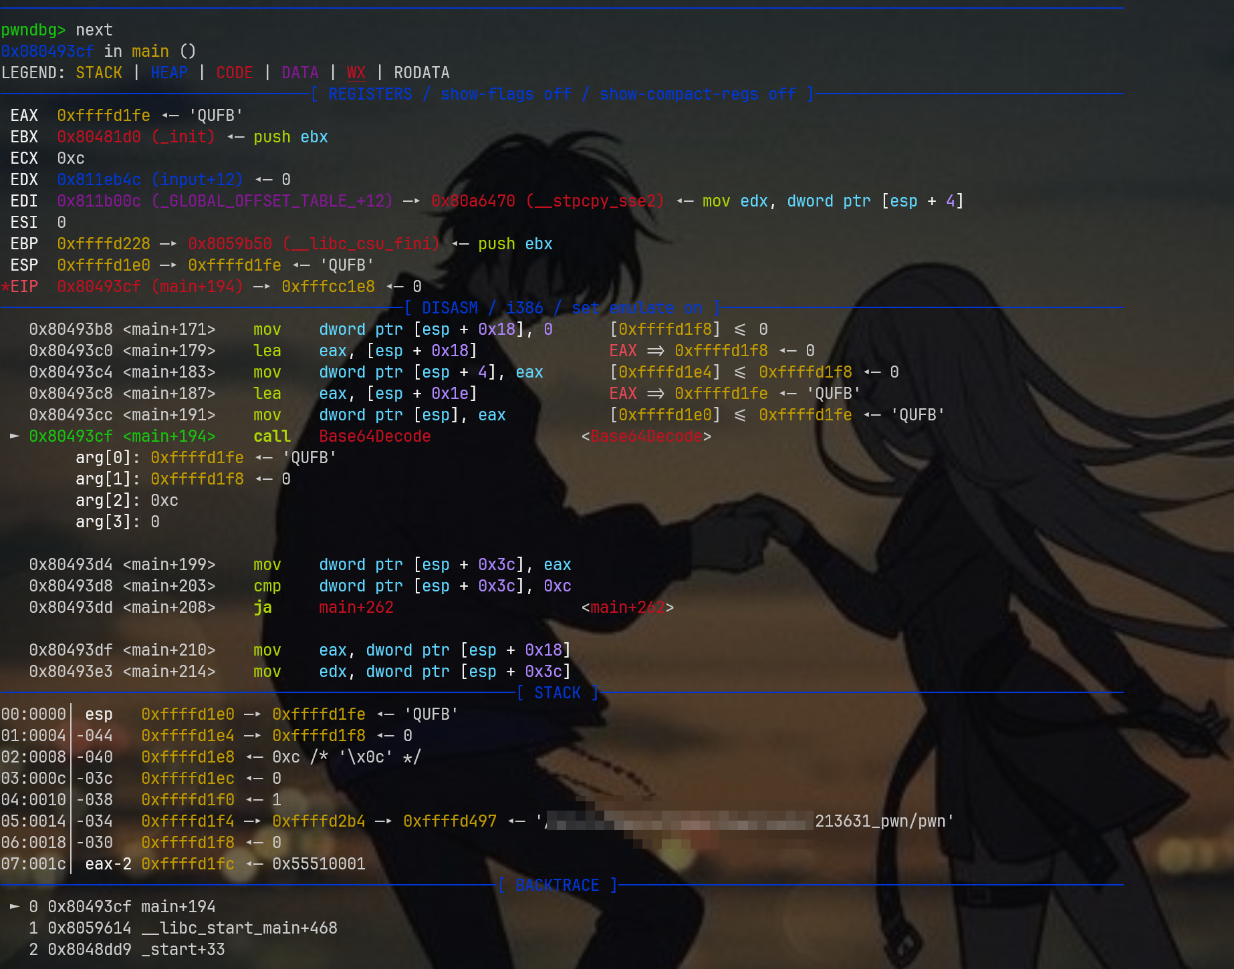Click DATA in the LEGEND line
Screen dimensions: 1234x969
(x=300, y=73)
